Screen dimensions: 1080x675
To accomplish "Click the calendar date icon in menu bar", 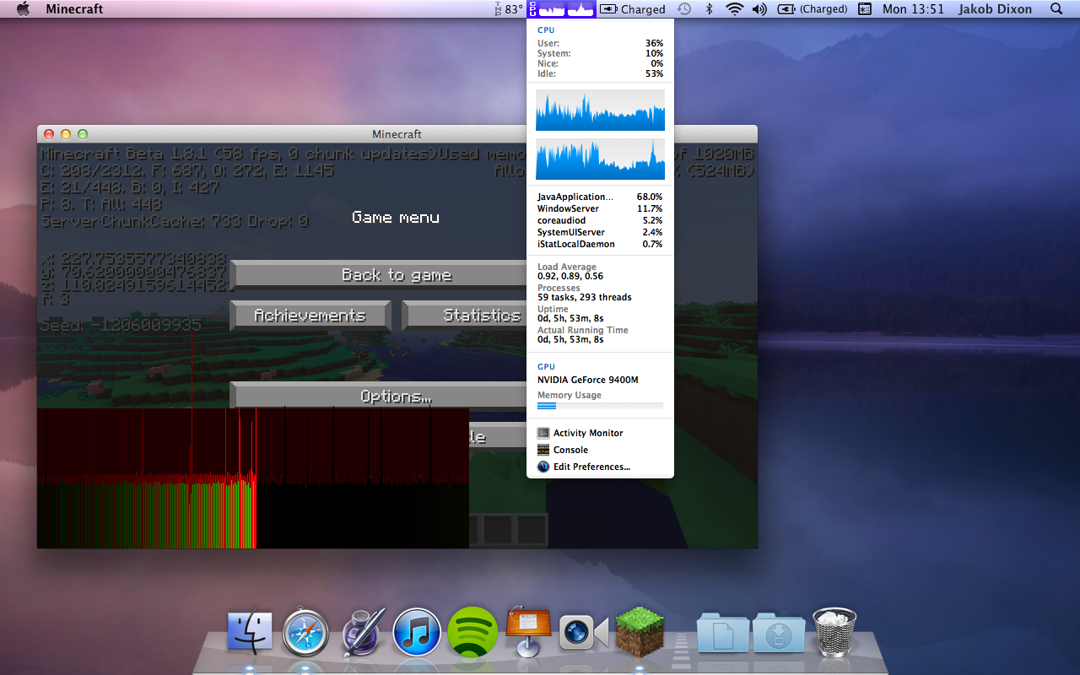I will [865, 9].
